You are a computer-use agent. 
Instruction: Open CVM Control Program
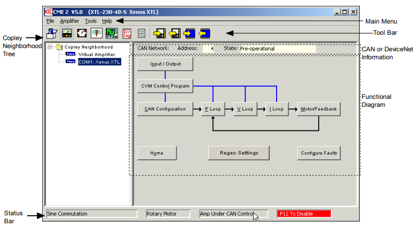[165, 86]
